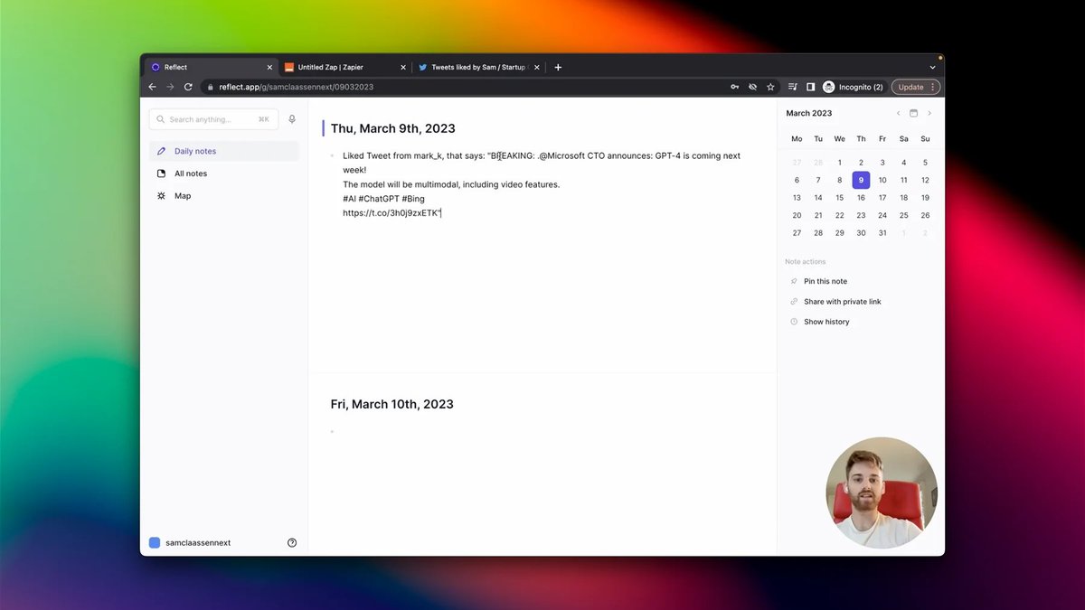
Task: Open All notes from the sidebar
Action: point(190,173)
